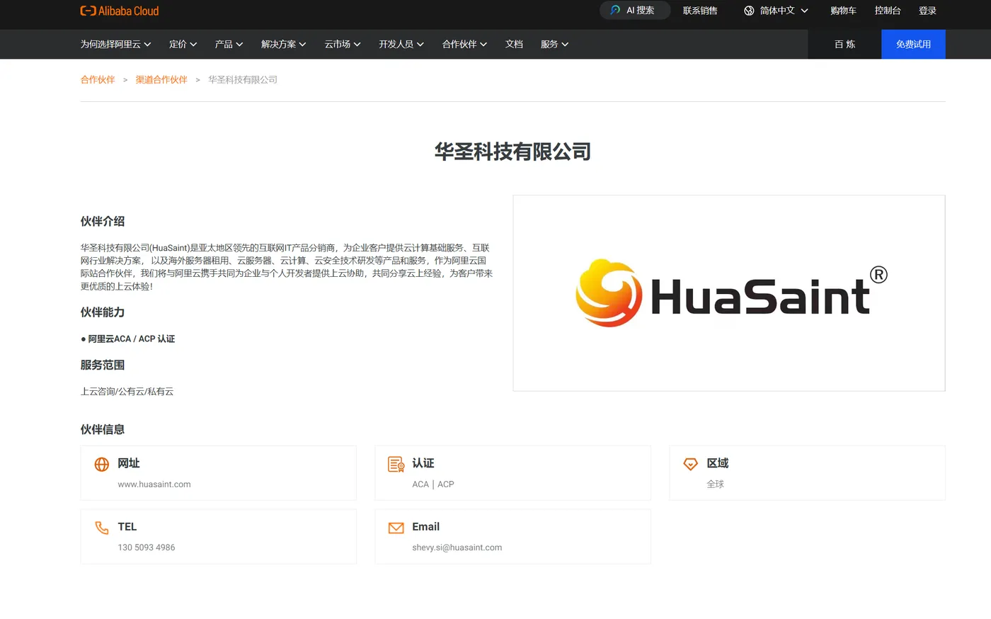Expand the 解决方案 solutions menu
The image size is (991, 619).
(283, 44)
